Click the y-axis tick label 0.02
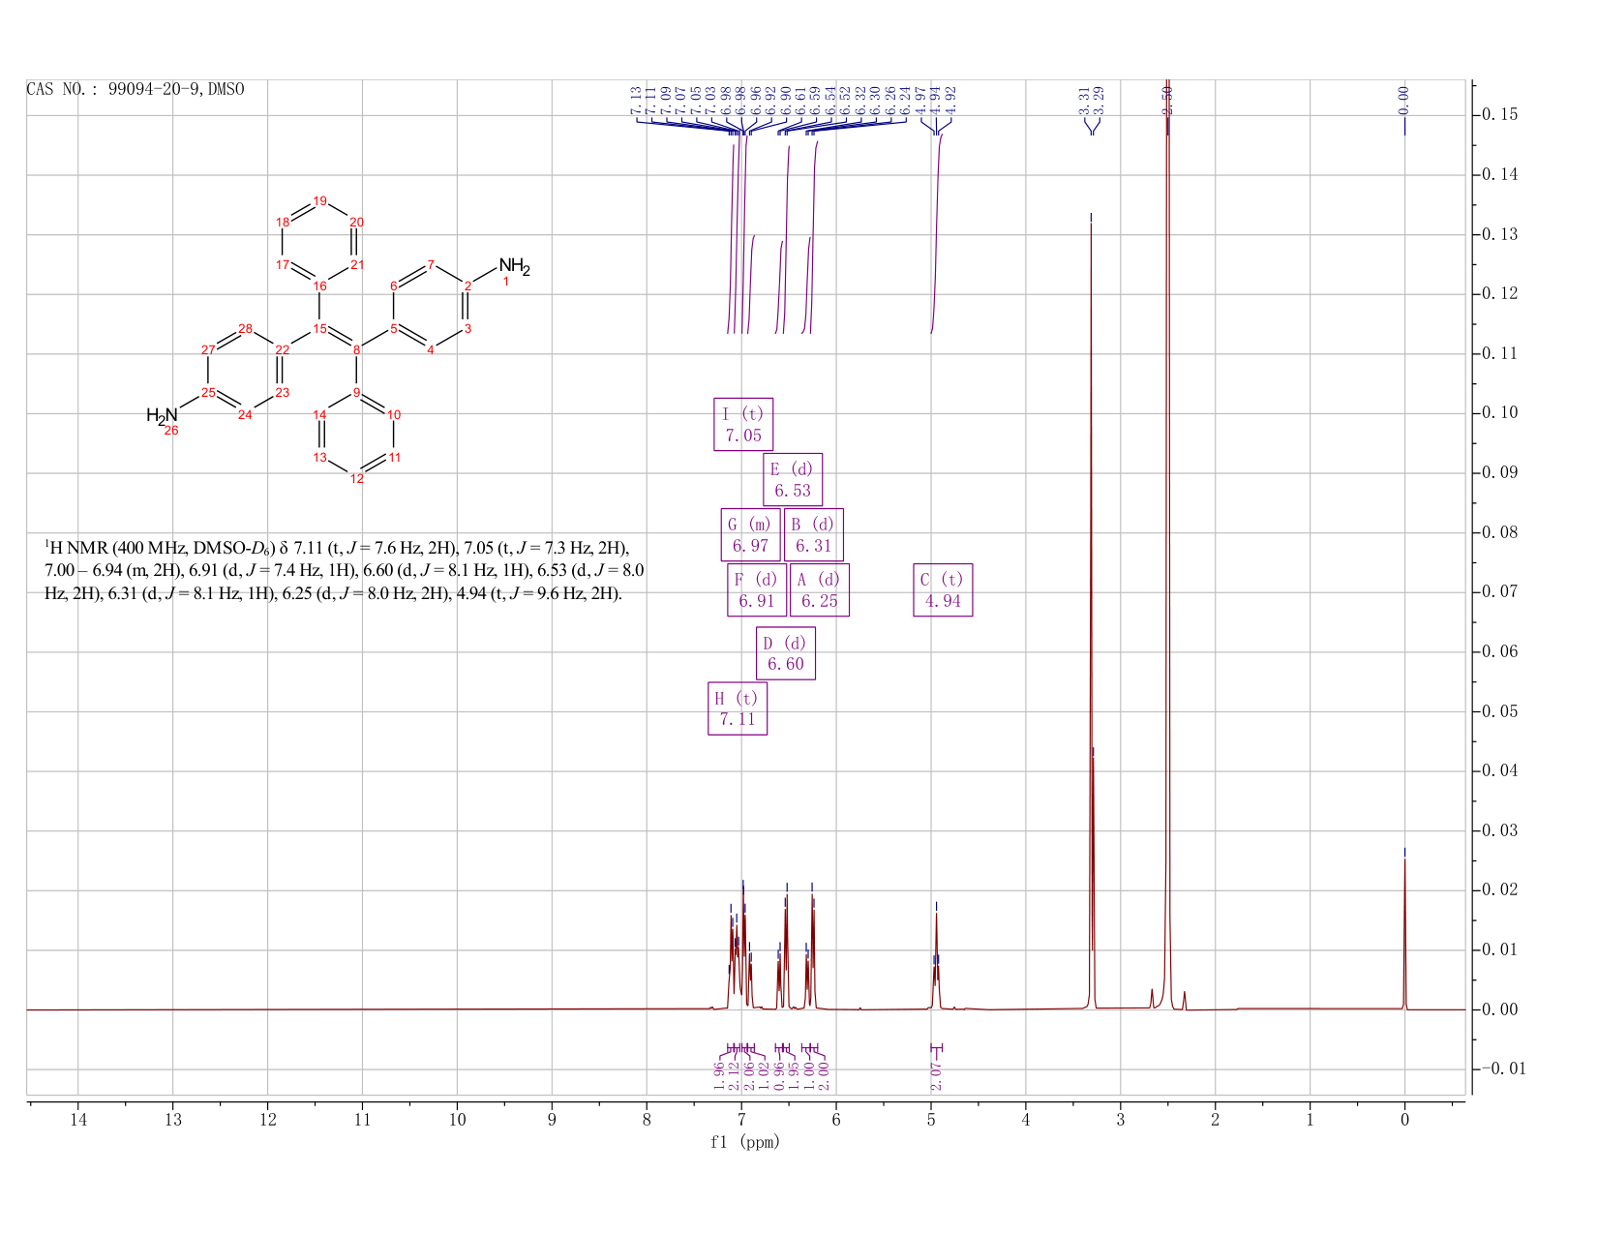The width and height of the screenshot is (1597, 1234). [x=1499, y=890]
